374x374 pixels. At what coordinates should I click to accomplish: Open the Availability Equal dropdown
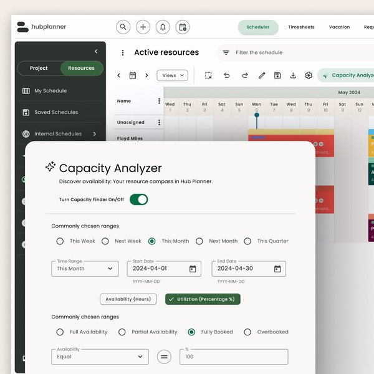[x=100, y=357]
